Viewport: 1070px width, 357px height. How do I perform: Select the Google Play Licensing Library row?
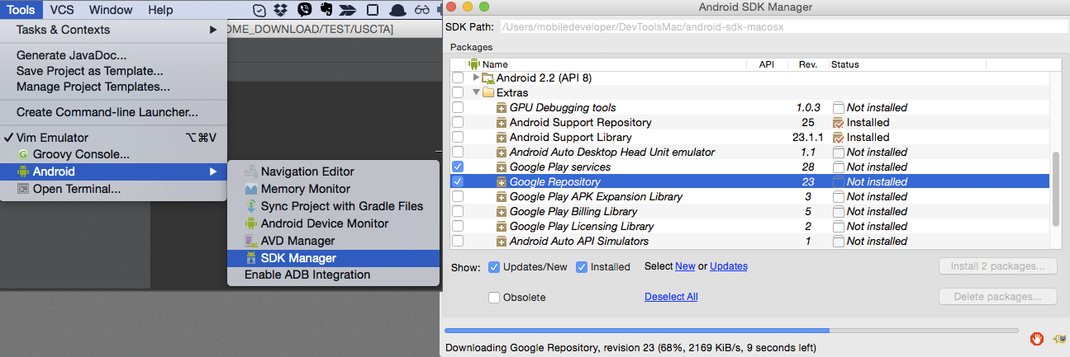coord(749,227)
